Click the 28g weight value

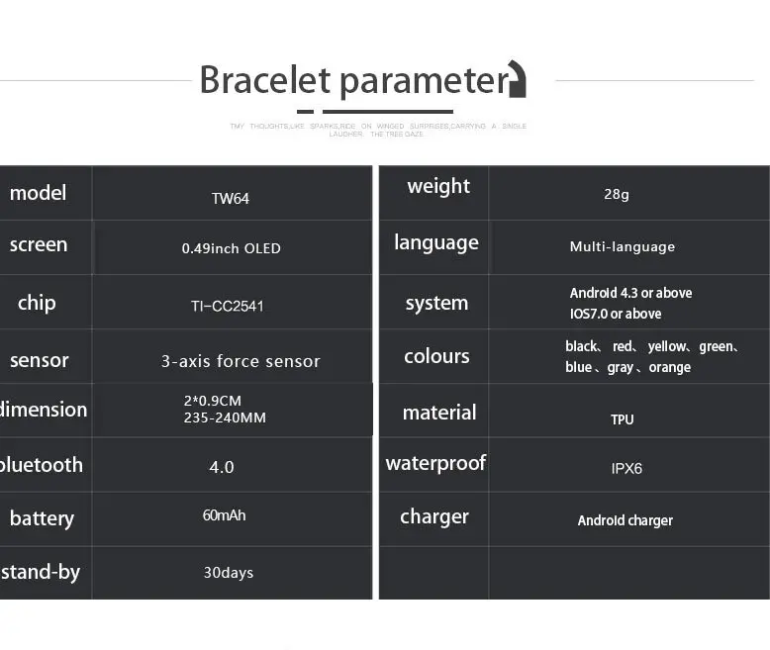point(617,195)
